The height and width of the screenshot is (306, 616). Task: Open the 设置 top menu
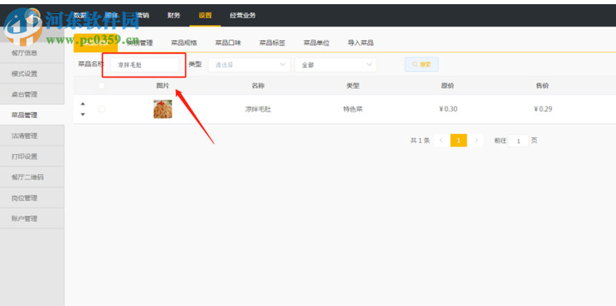(x=205, y=15)
